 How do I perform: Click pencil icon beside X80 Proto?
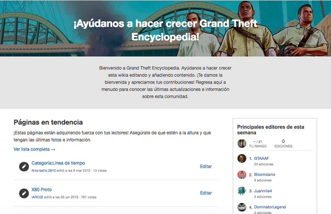[24, 193]
